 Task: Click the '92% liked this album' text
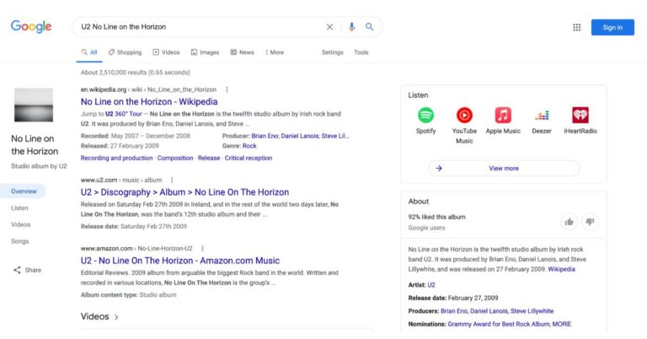click(436, 217)
